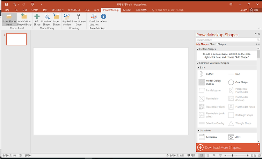
Task: Click start presentation icon in quick access toolbar
Action: point(32,4)
